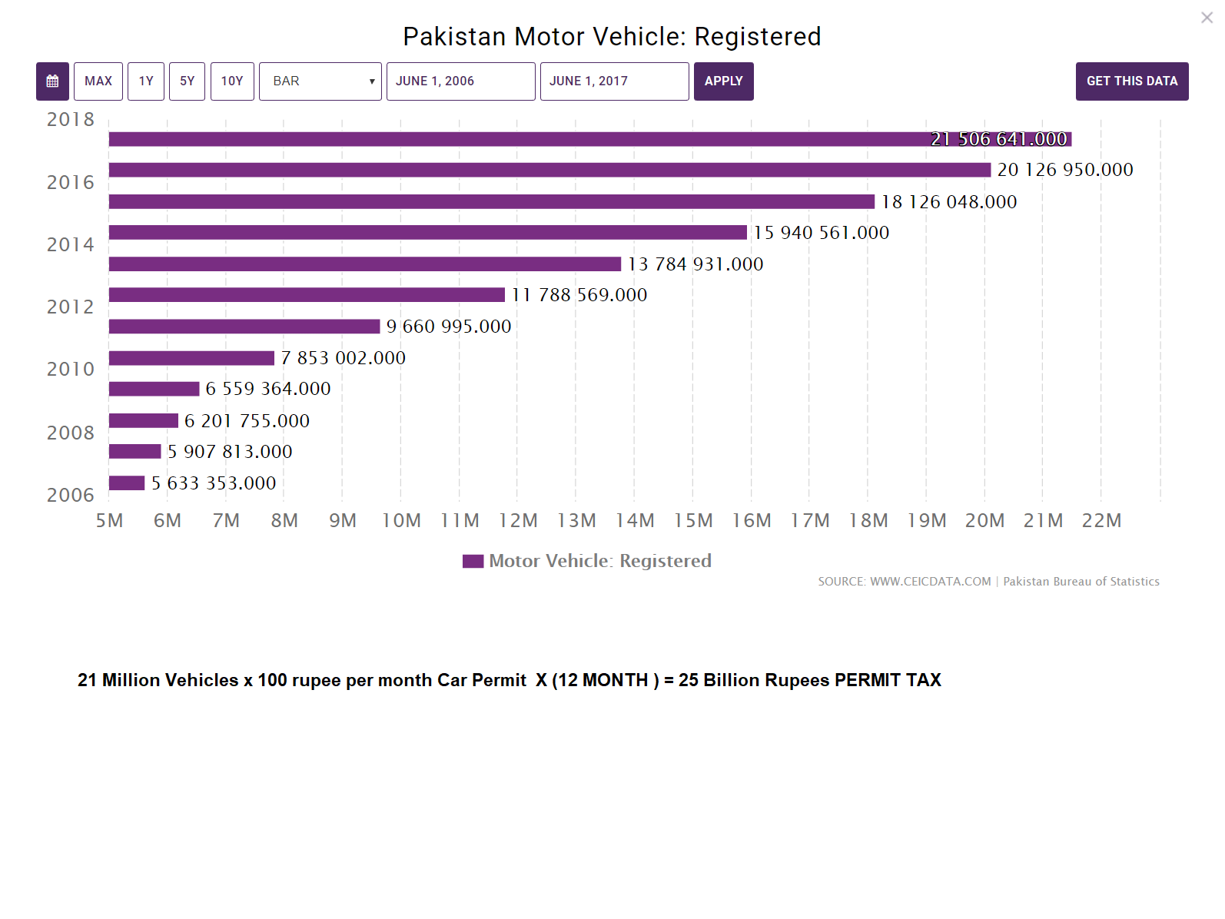Select the bar labeled 13 784 931.000
This screenshot has width=1225, height=919.
[x=365, y=264]
